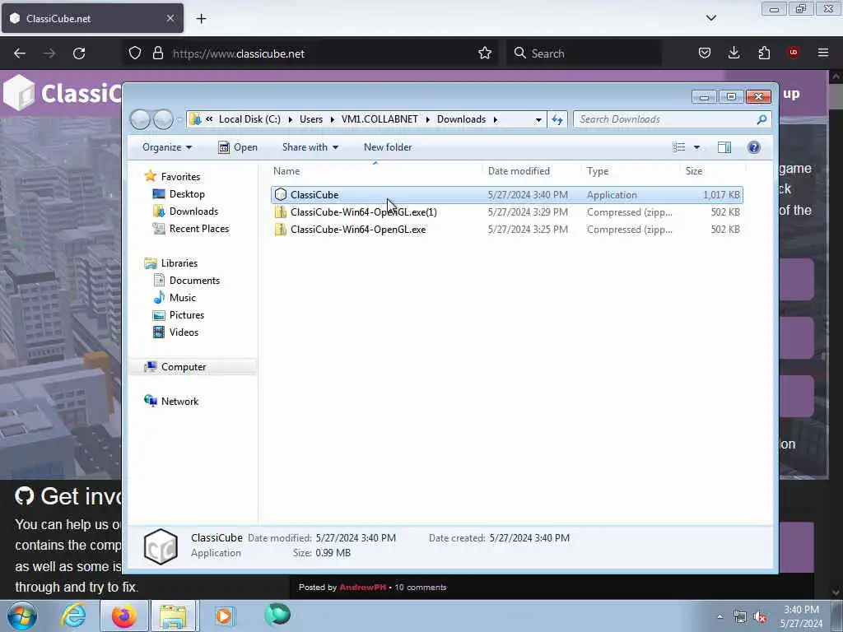Select Network in navigation pane
The width and height of the screenshot is (843, 632).
[179, 402]
